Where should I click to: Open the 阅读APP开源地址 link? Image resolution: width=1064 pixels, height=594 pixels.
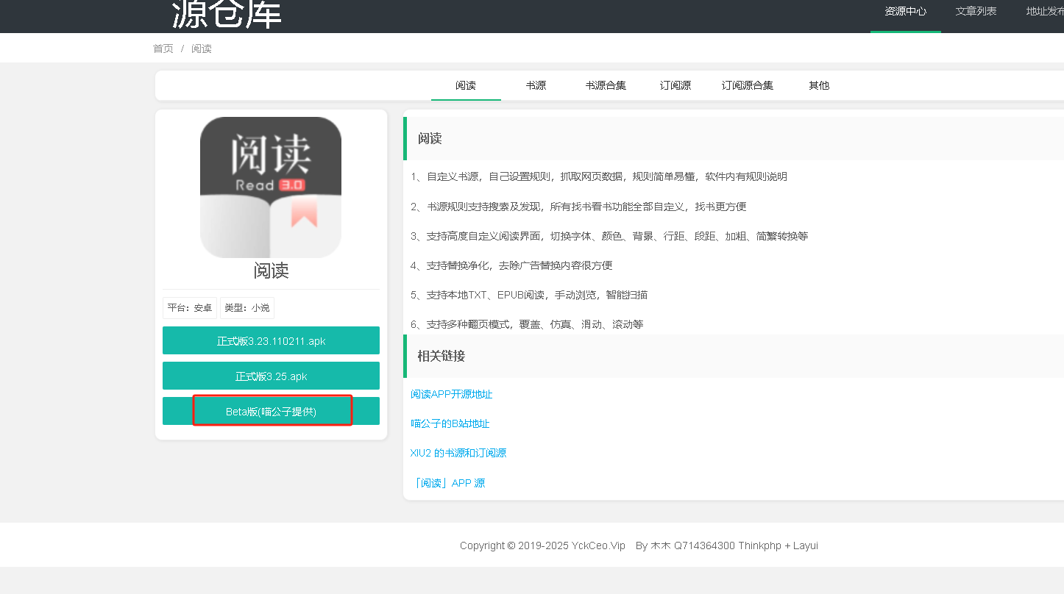coord(452,394)
